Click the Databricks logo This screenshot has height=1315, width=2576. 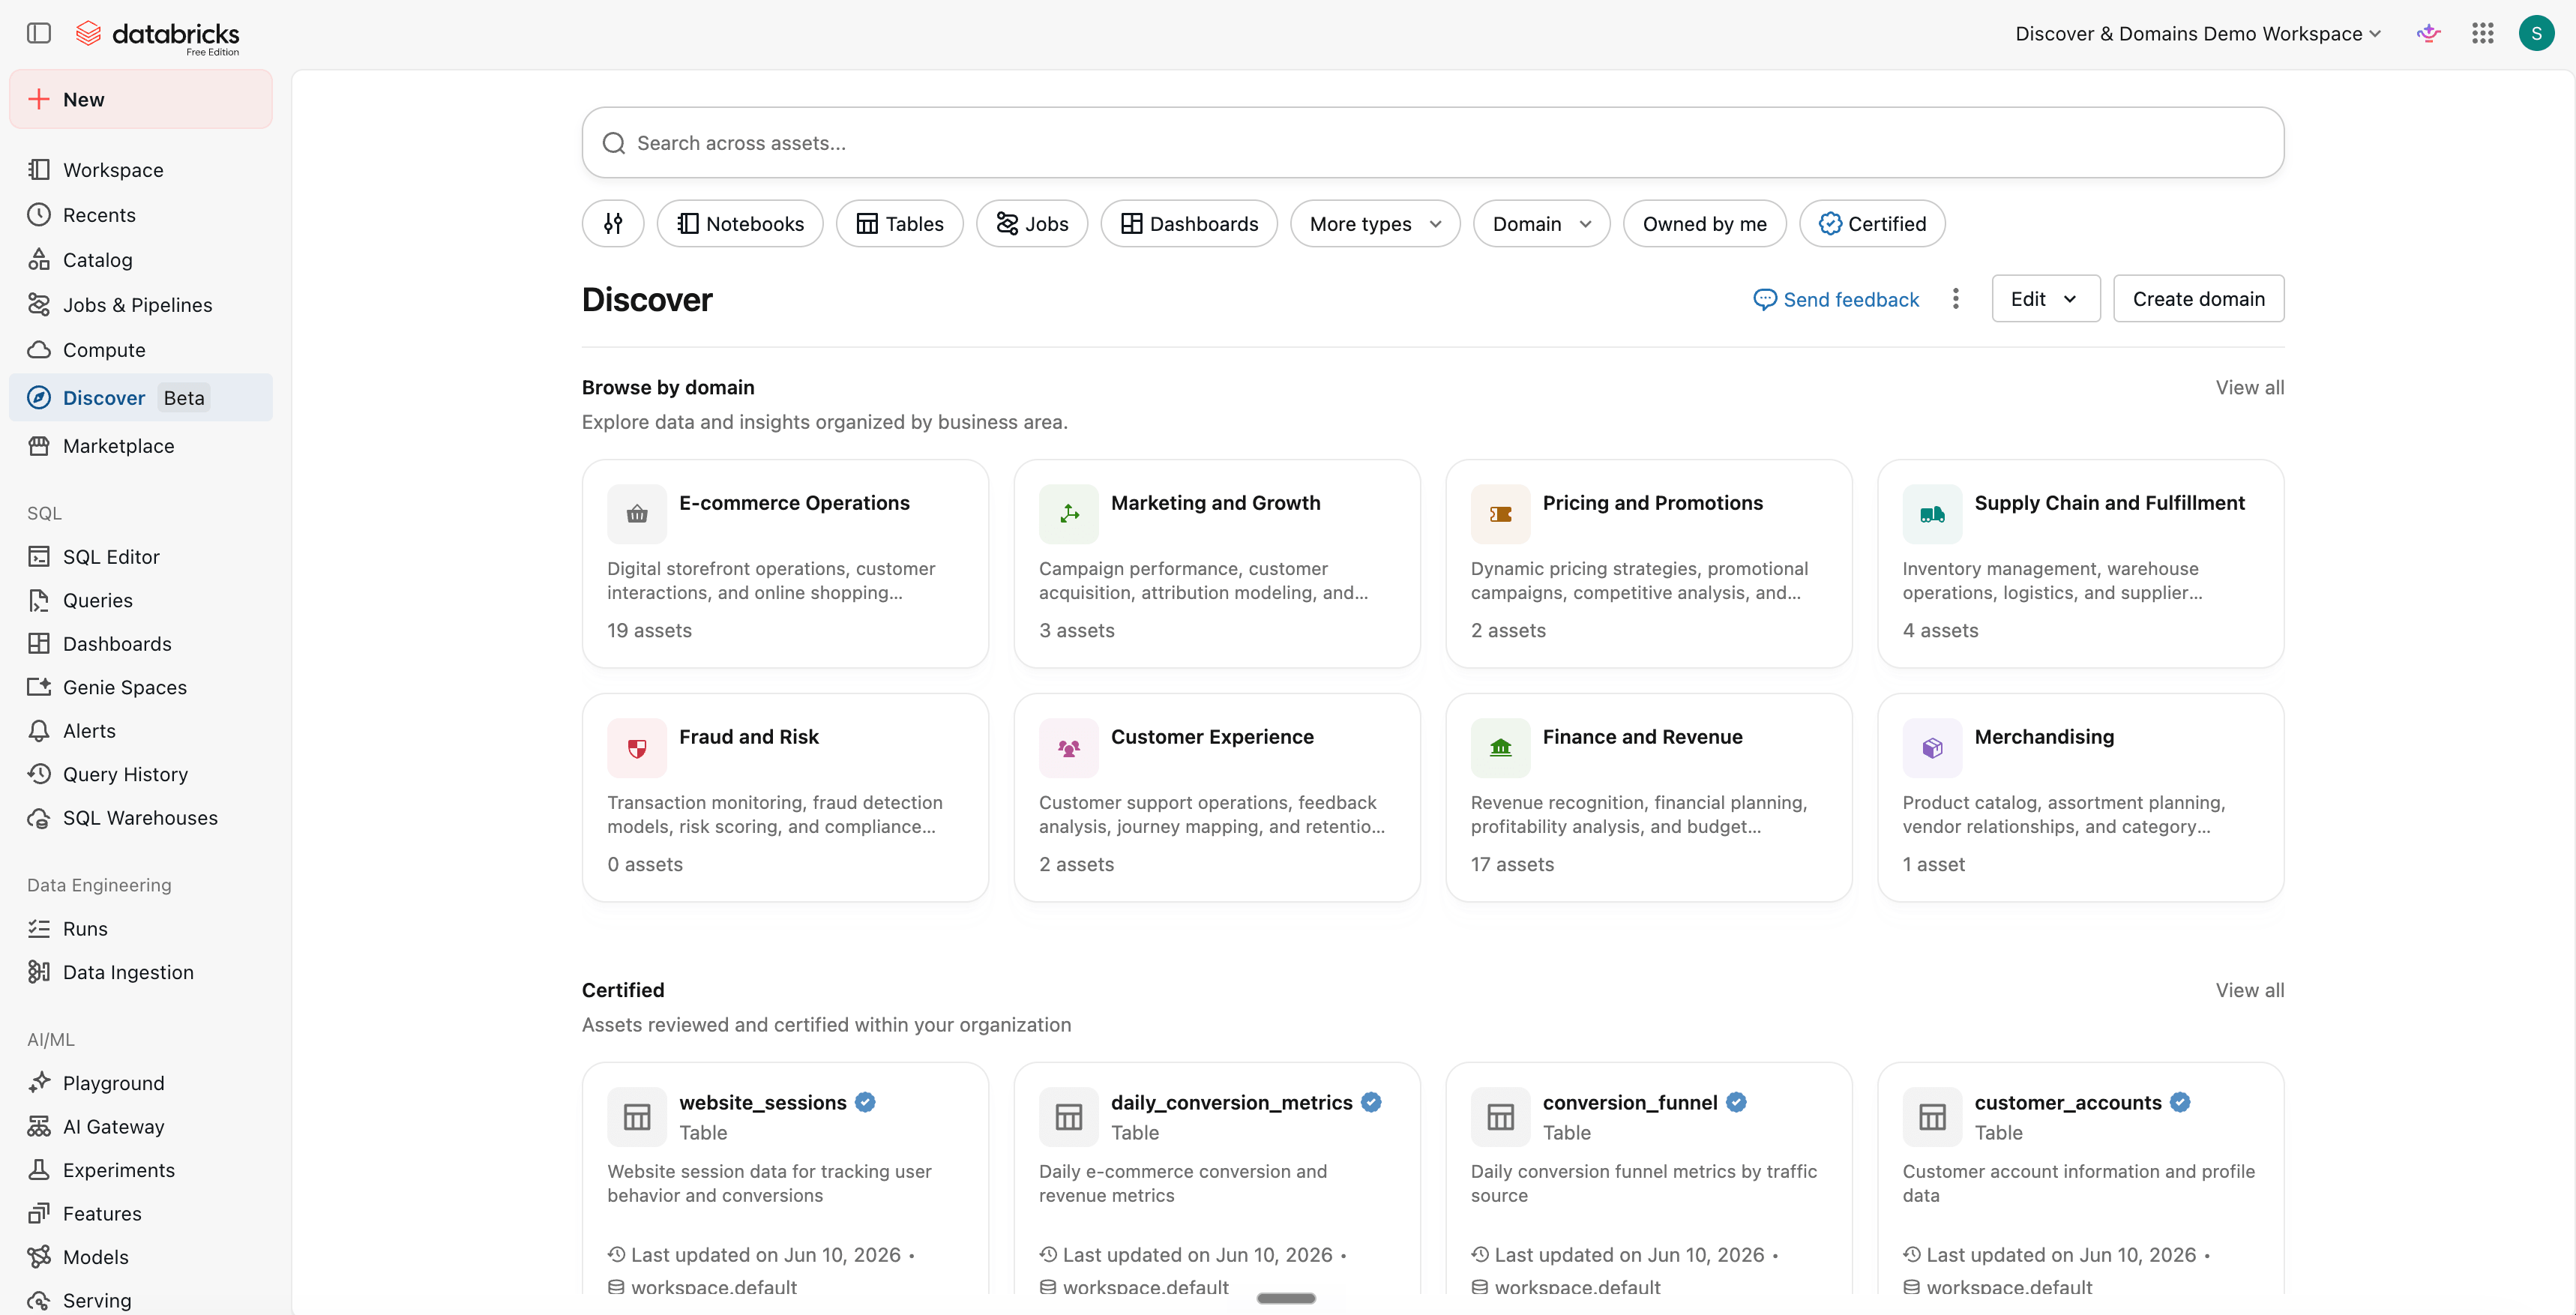pos(158,35)
